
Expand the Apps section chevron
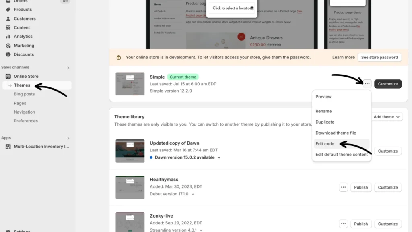(x=68, y=138)
